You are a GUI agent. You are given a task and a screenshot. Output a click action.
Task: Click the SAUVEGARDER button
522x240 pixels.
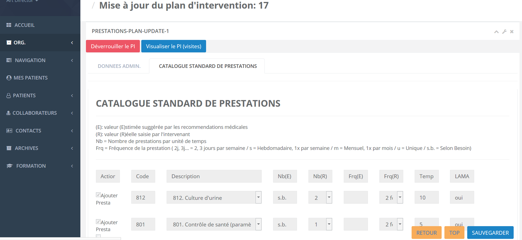(x=490, y=233)
